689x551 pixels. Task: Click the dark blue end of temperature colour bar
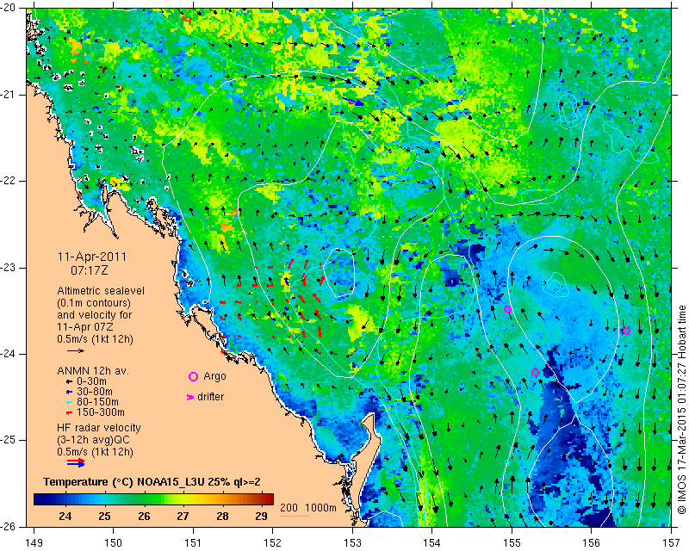point(40,499)
